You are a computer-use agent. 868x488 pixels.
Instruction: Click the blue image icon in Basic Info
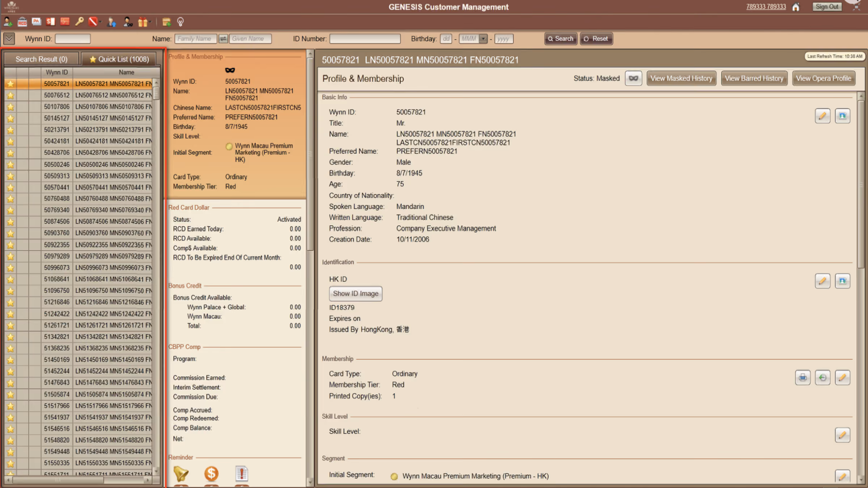(x=842, y=116)
